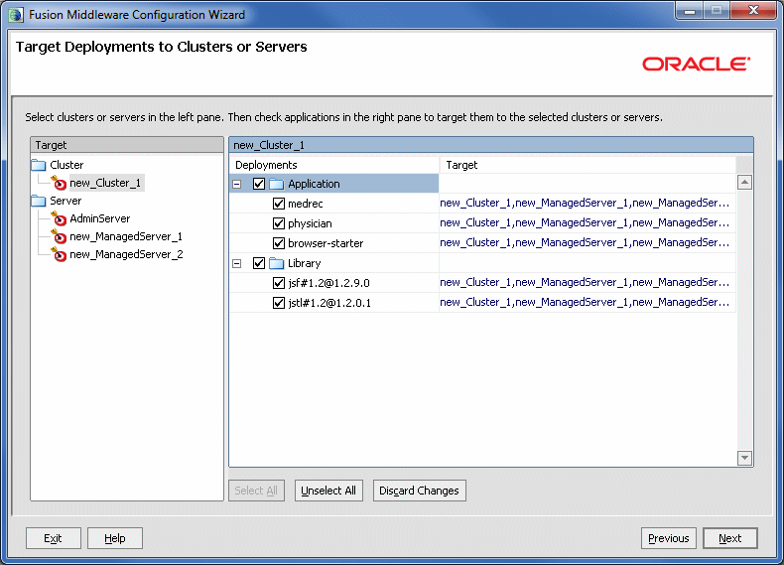Click the medrec row target text
This screenshot has width=784, height=565.
tap(585, 204)
